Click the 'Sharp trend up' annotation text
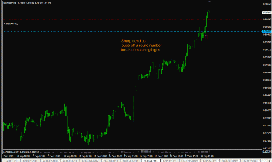Image resolution: width=272 pixels, height=162 pixels. coord(134,41)
